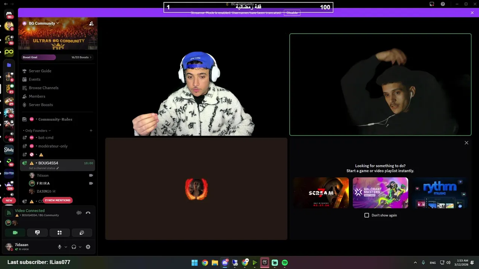This screenshot has width=479, height=269.
Task: Switch the ENG input language
Action: (x=433, y=263)
